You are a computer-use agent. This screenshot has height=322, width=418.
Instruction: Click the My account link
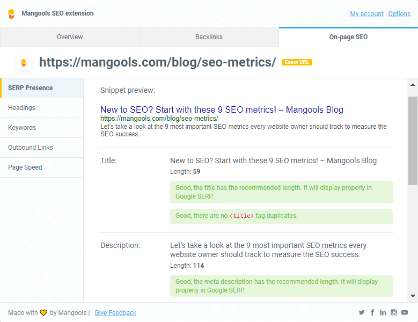click(x=366, y=14)
